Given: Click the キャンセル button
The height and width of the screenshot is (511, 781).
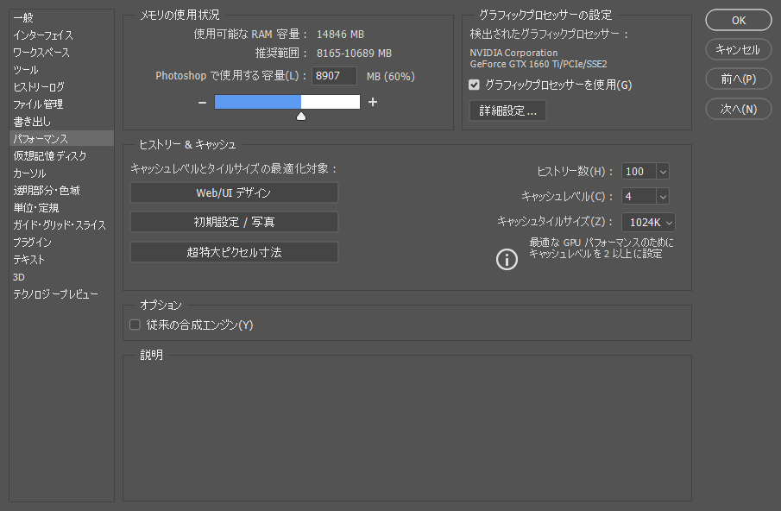Looking at the screenshot, I should [x=738, y=49].
